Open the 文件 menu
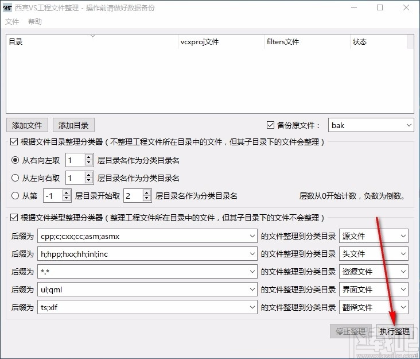Image resolution: width=420 pixels, height=359 pixels. pos(12,21)
